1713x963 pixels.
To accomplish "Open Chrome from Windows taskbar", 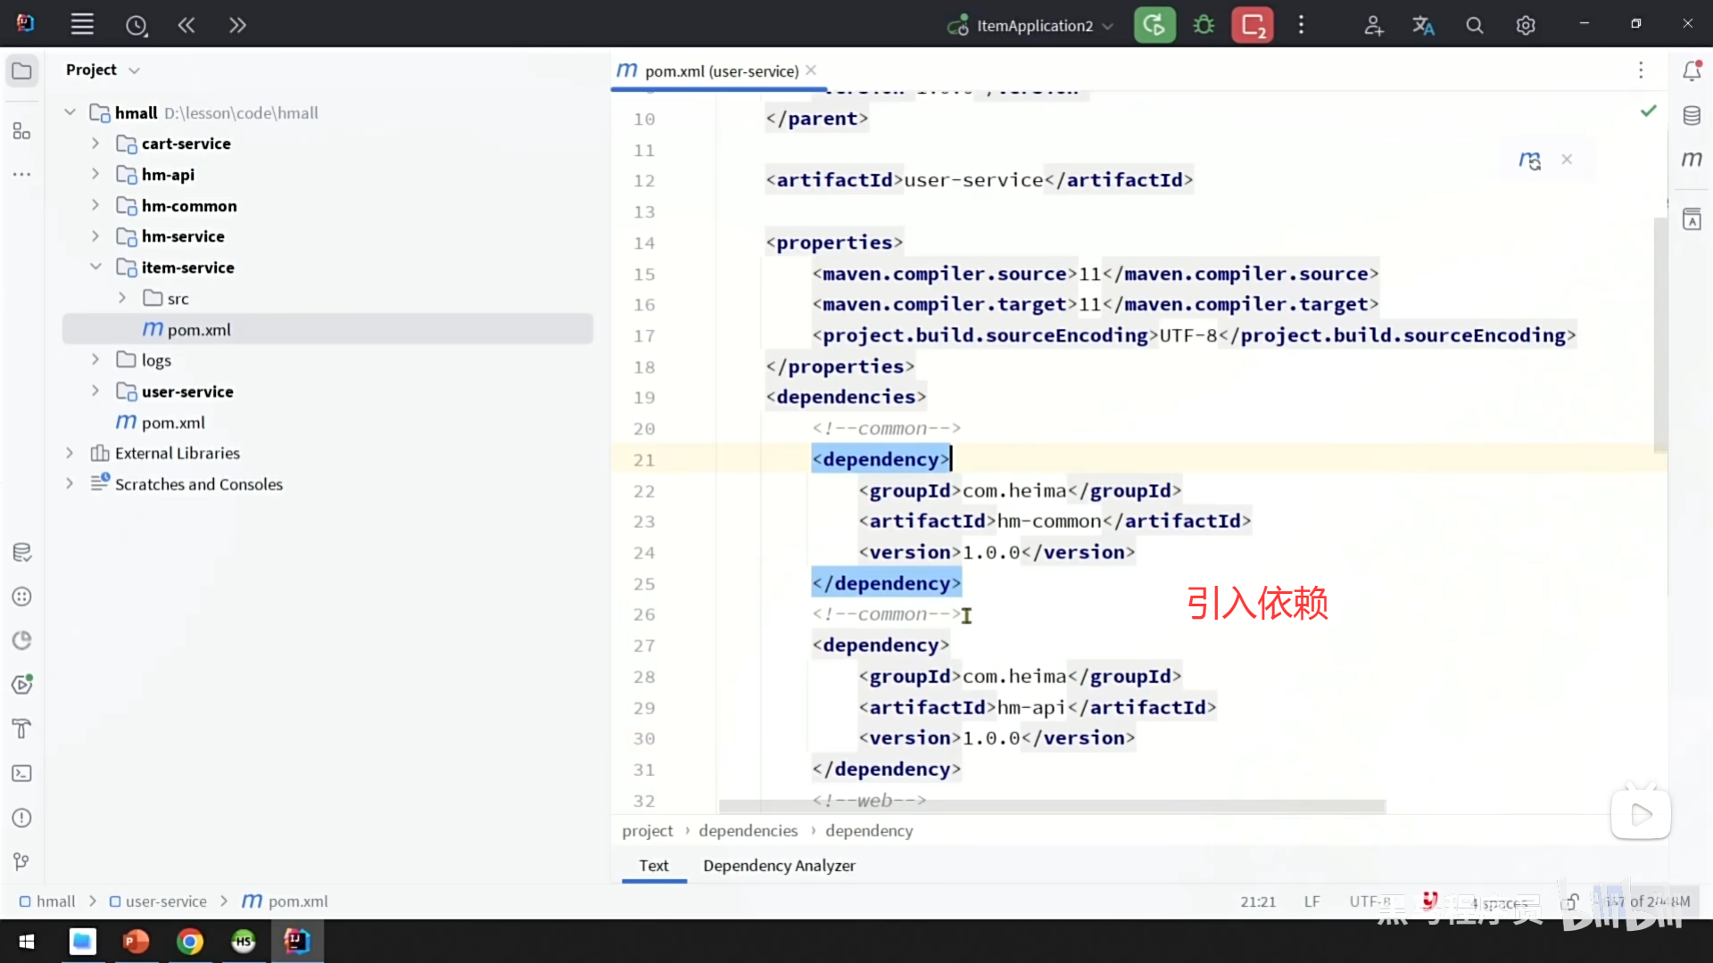I will pos(189,942).
